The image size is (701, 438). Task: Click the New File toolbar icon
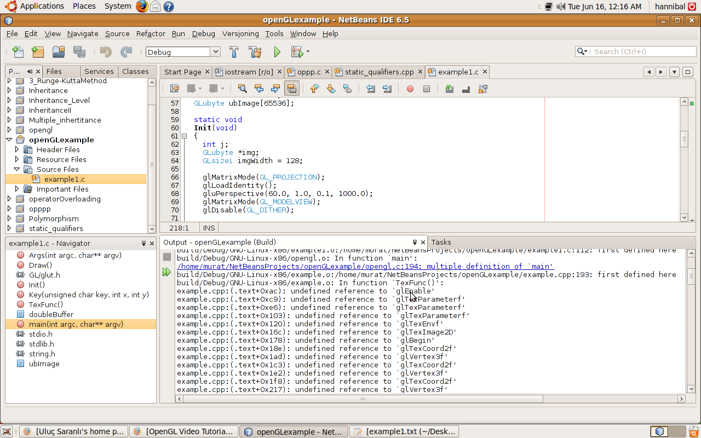click(18, 52)
